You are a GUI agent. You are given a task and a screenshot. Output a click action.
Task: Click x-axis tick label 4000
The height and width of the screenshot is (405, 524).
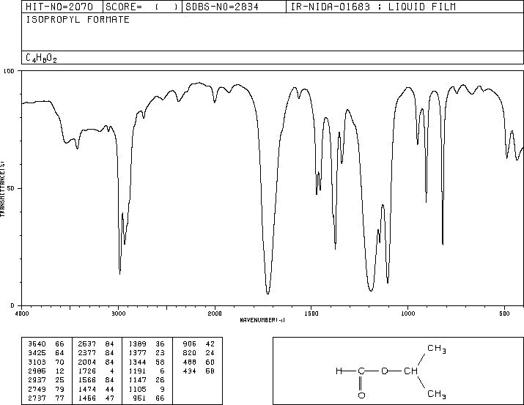pyautogui.click(x=22, y=313)
